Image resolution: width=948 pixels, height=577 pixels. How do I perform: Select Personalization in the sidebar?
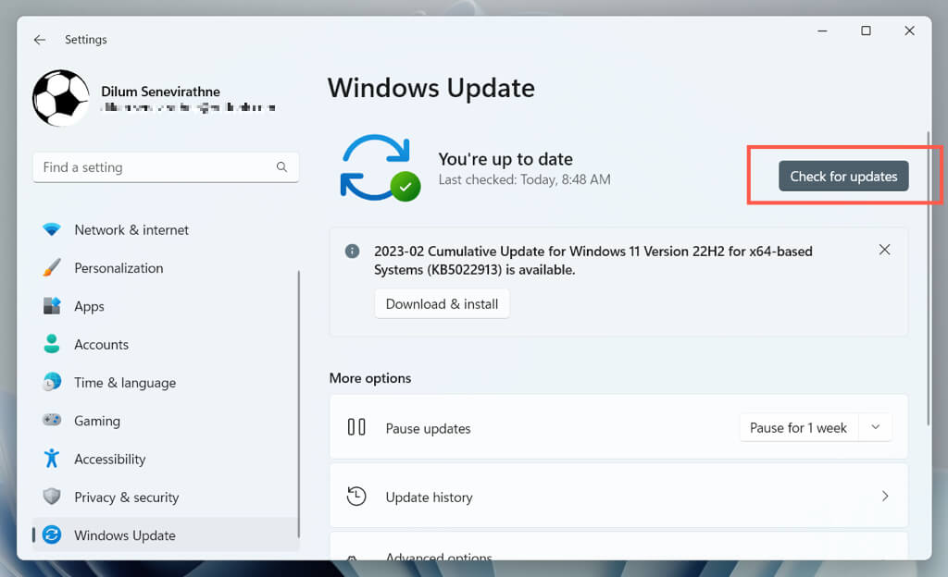point(118,268)
